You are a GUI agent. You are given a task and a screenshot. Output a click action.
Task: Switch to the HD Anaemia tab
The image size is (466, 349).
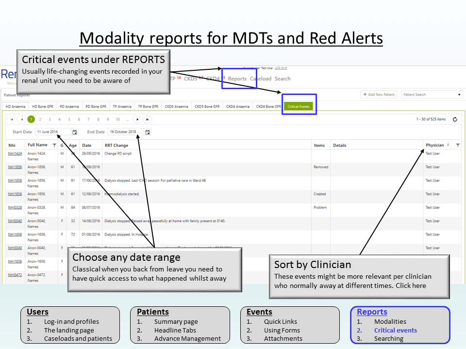click(x=15, y=107)
